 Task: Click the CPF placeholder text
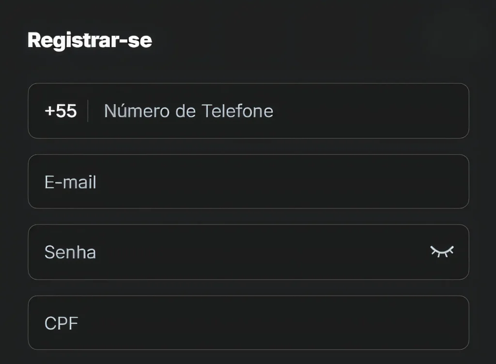click(x=62, y=323)
